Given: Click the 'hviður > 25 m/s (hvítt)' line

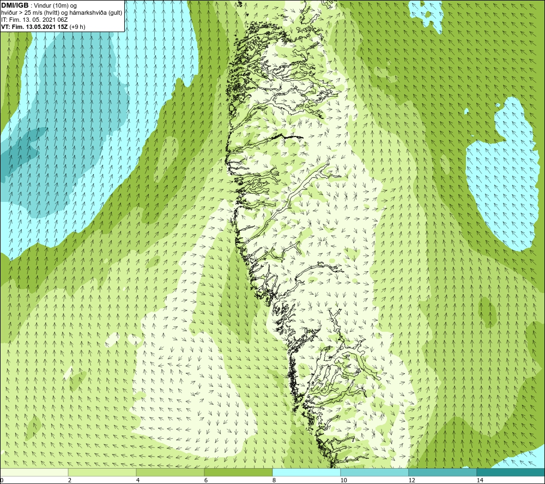Looking at the screenshot, I should (x=62, y=13).
